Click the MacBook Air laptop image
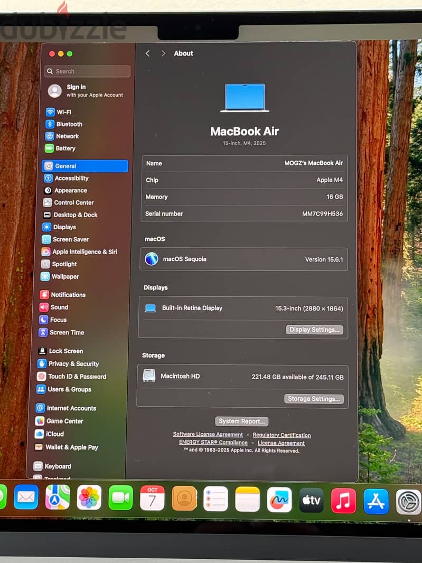This screenshot has height=563, width=422. (x=245, y=98)
